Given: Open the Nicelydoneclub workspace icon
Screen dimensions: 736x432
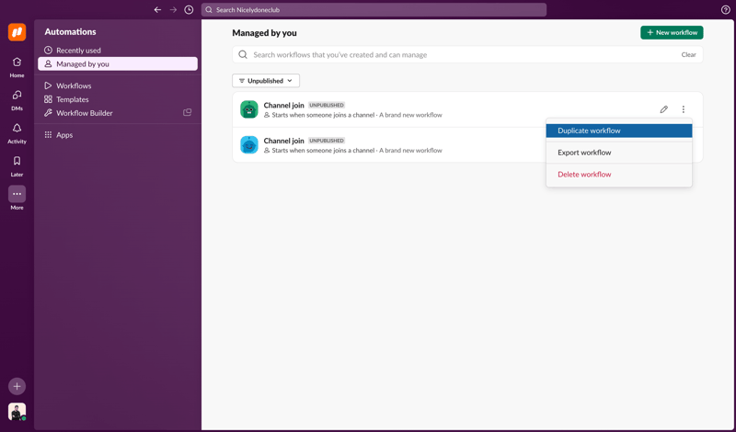Looking at the screenshot, I should pyautogui.click(x=17, y=32).
